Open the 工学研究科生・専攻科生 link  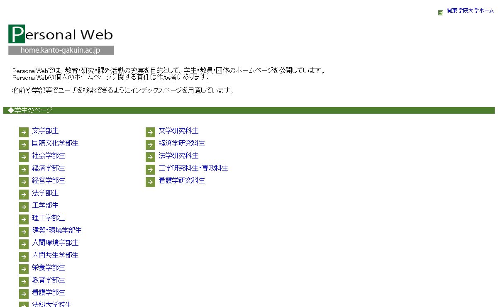tap(193, 168)
